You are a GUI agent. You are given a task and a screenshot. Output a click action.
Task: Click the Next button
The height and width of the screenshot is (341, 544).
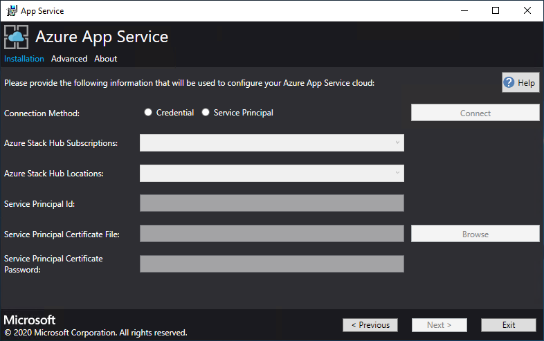pyautogui.click(x=439, y=325)
